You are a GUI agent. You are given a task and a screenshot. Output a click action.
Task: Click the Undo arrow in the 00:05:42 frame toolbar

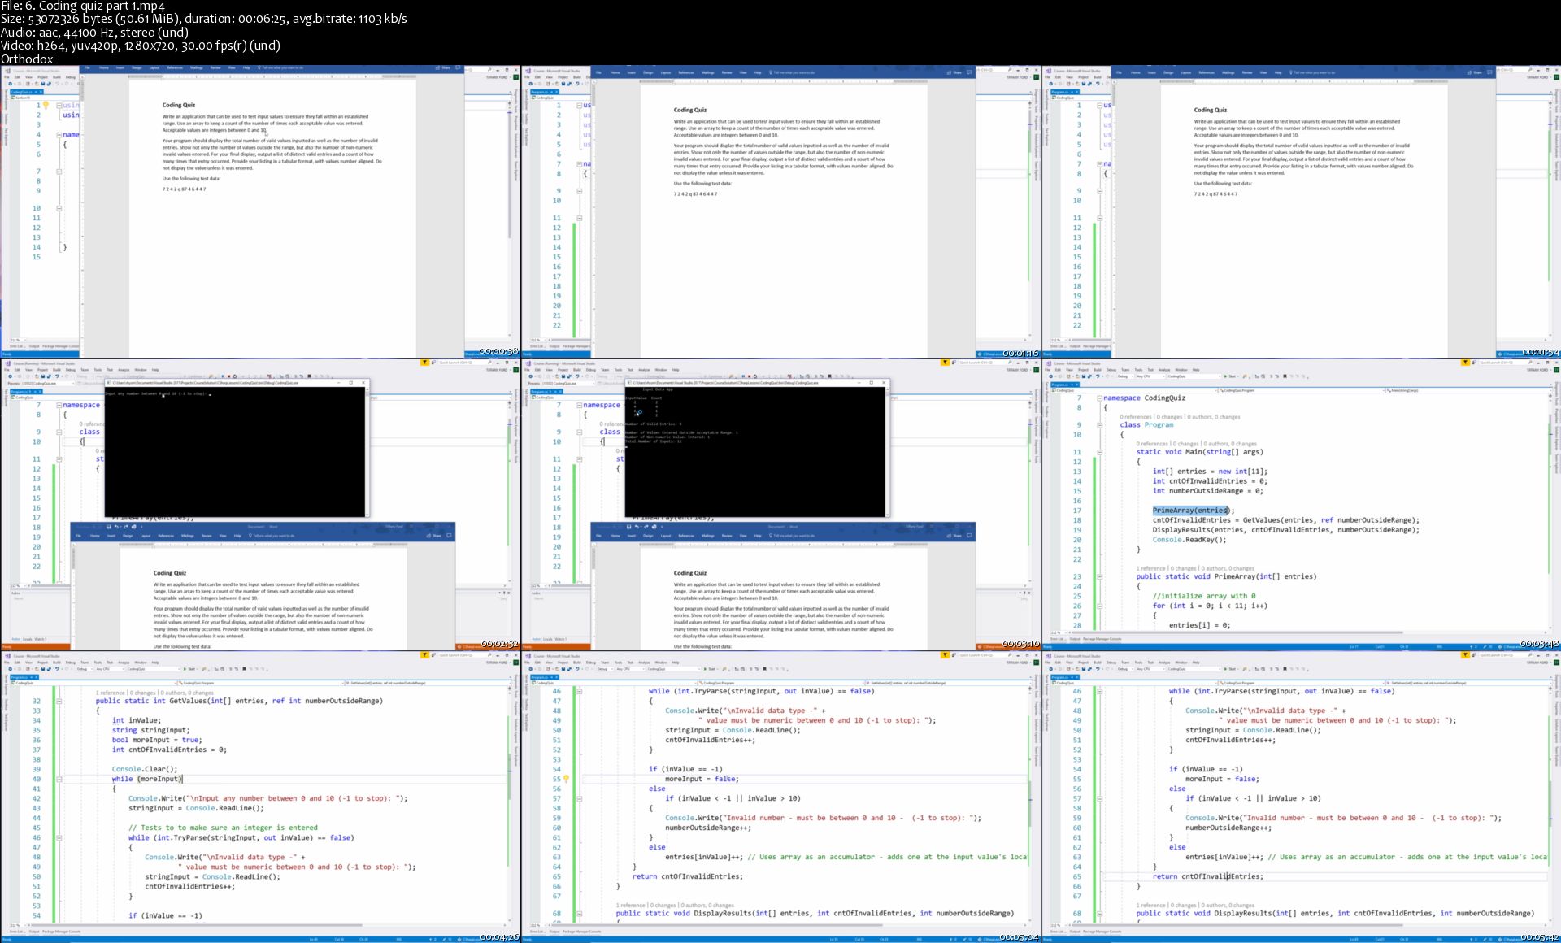click(1099, 669)
